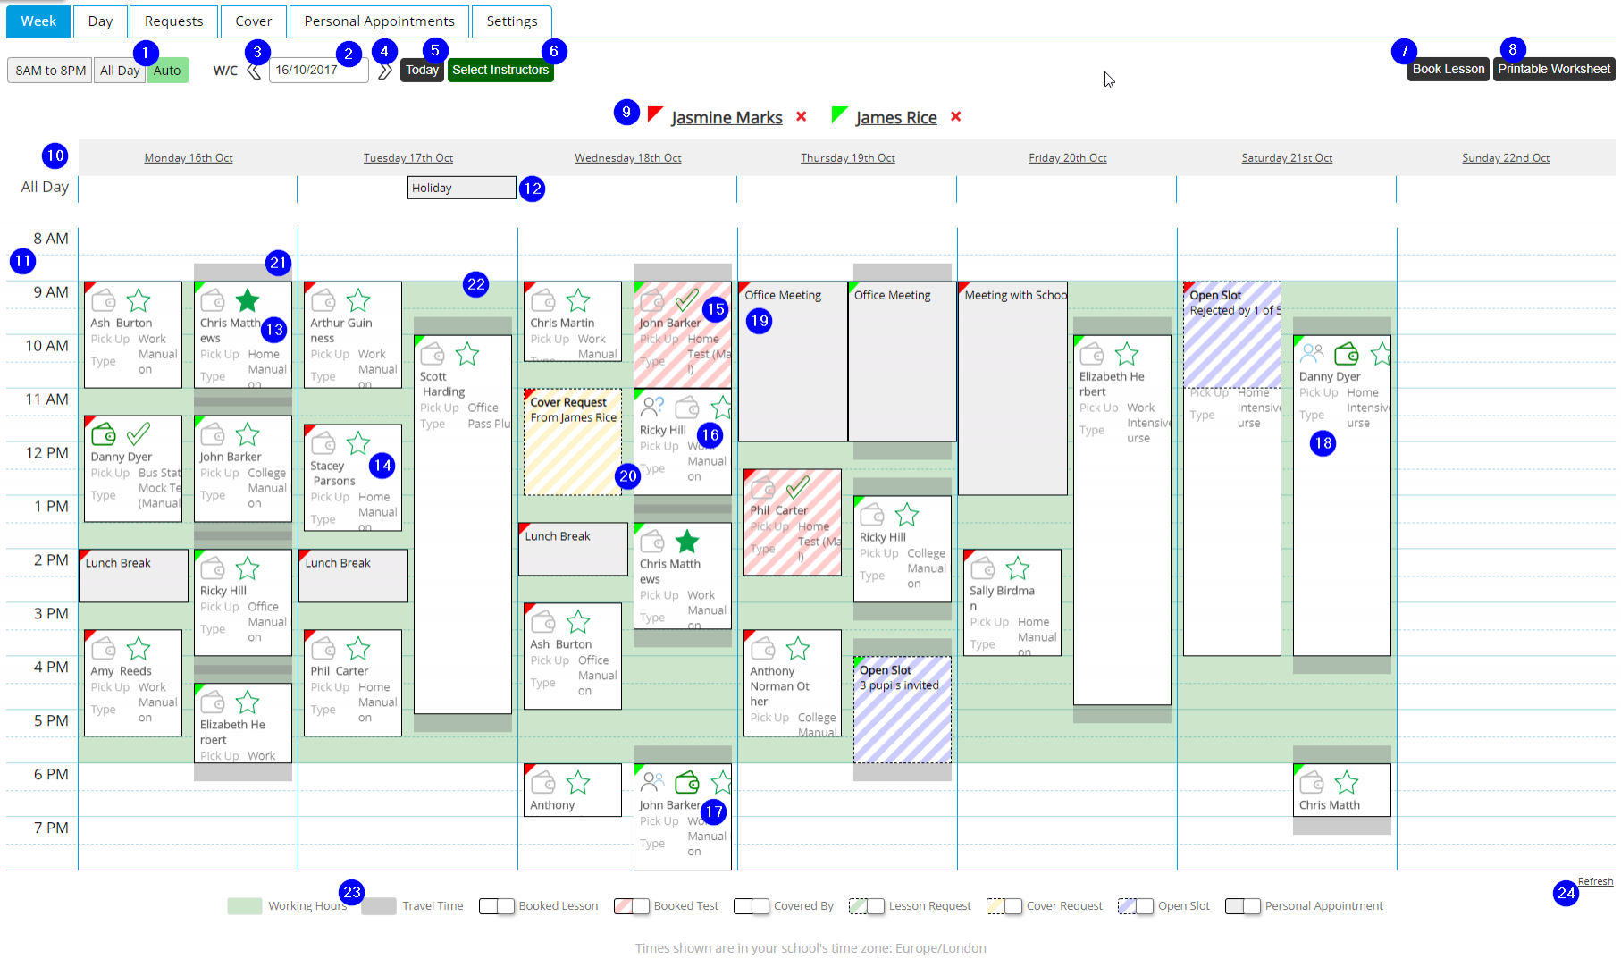Open Sunday 22nd Oct day link
Image resolution: width=1621 pixels, height=967 pixels.
[1506, 158]
